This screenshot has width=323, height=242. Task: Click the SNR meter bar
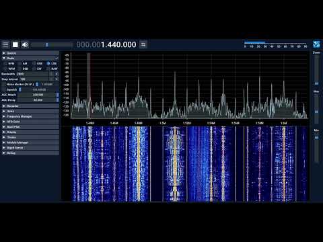[275, 44]
